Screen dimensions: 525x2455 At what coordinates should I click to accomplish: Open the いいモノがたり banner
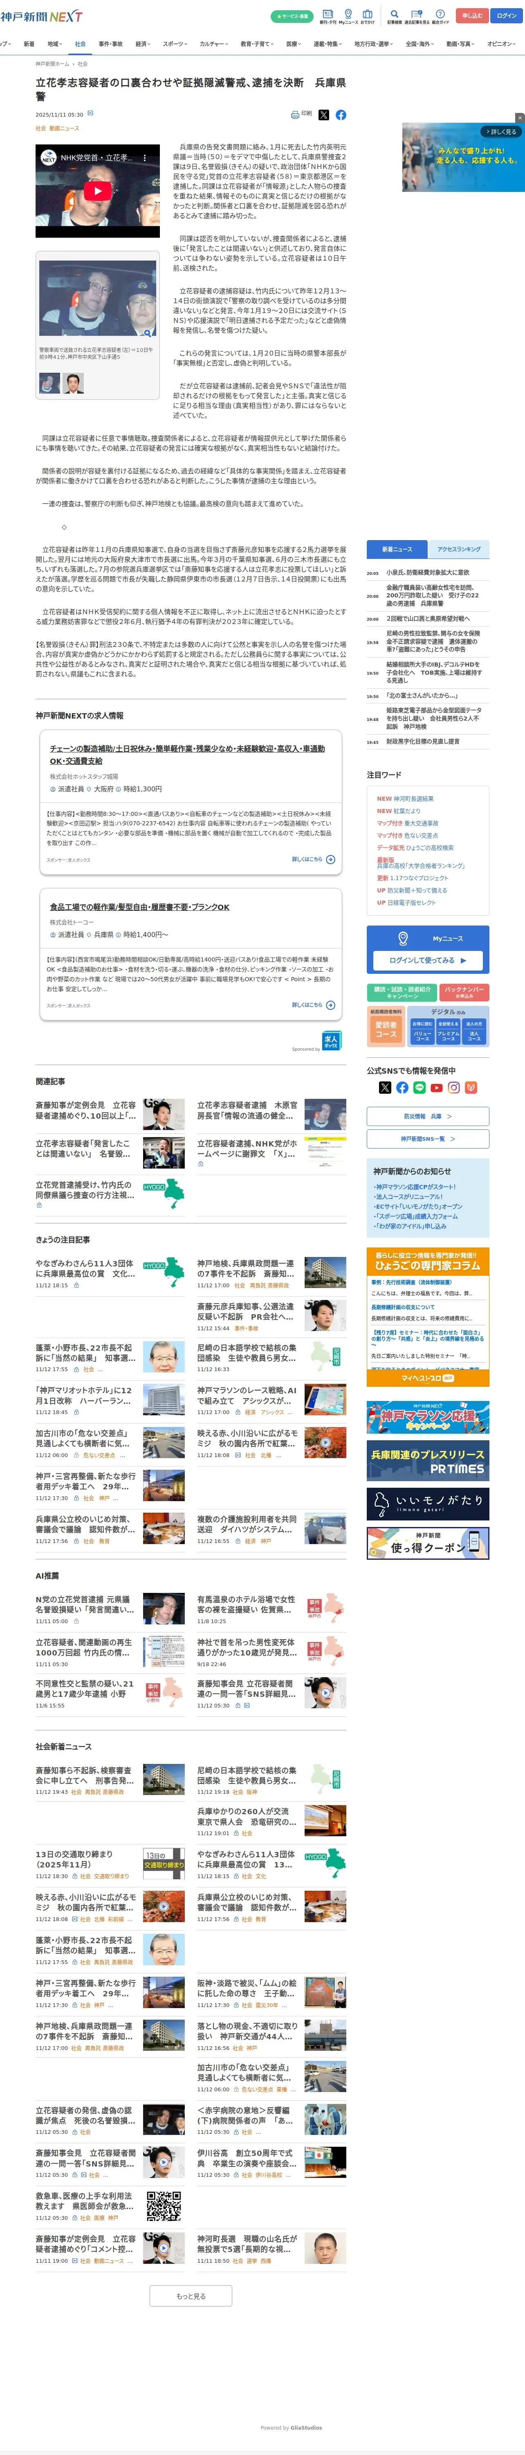click(x=428, y=1503)
